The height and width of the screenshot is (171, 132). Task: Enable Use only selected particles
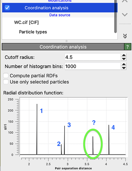pos(6,82)
